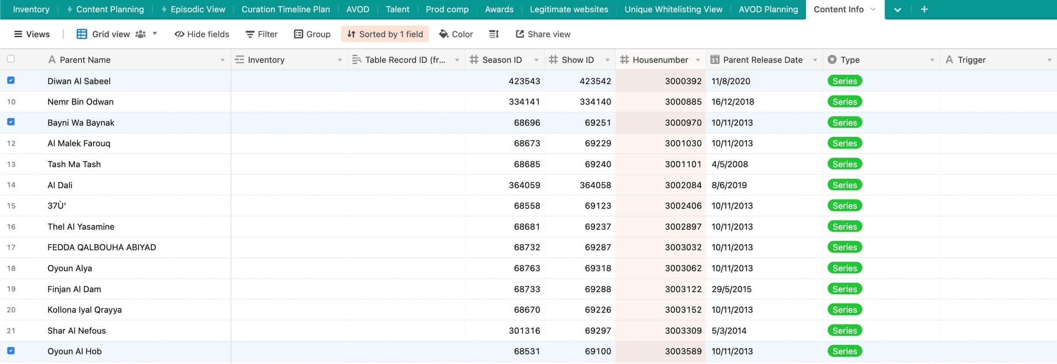The width and height of the screenshot is (1057, 364).
Task: Click the Parent Release Date calendar icon
Action: click(x=715, y=59)
